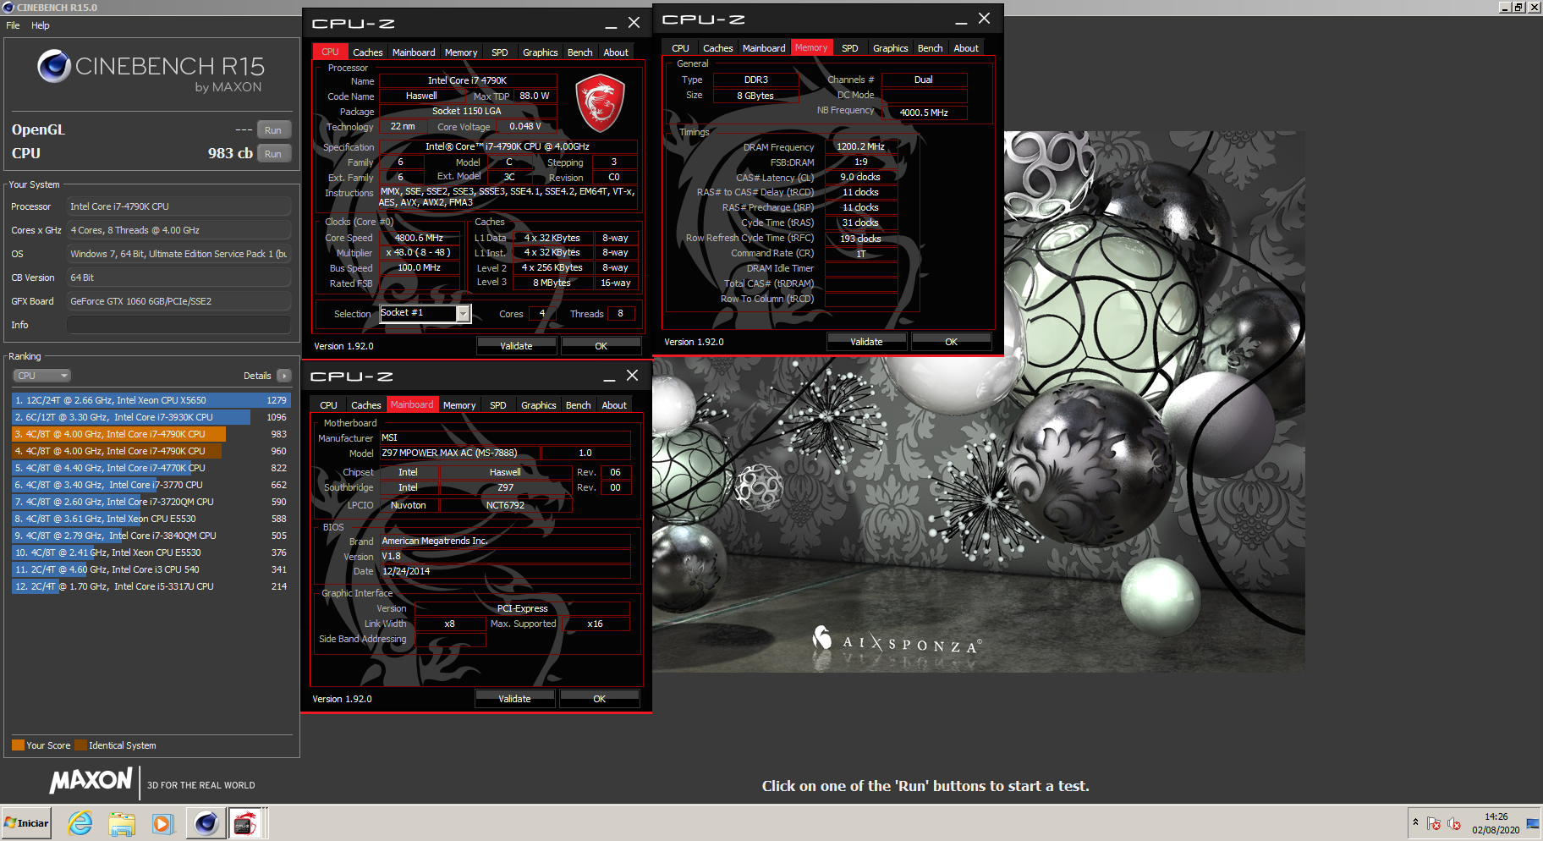
Task: Open SPD tab in top-left CPU-Z
Action: 500,52
